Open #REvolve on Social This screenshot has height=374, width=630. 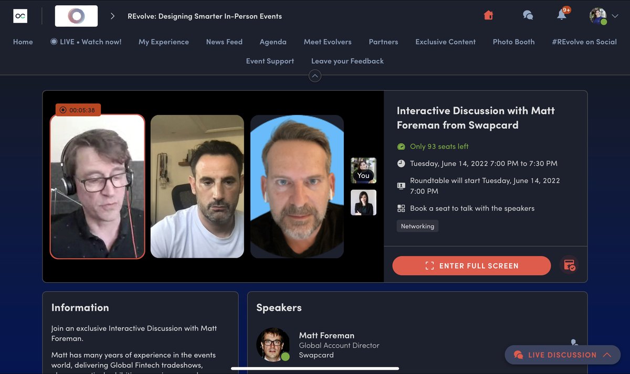[x=584, y=42]
